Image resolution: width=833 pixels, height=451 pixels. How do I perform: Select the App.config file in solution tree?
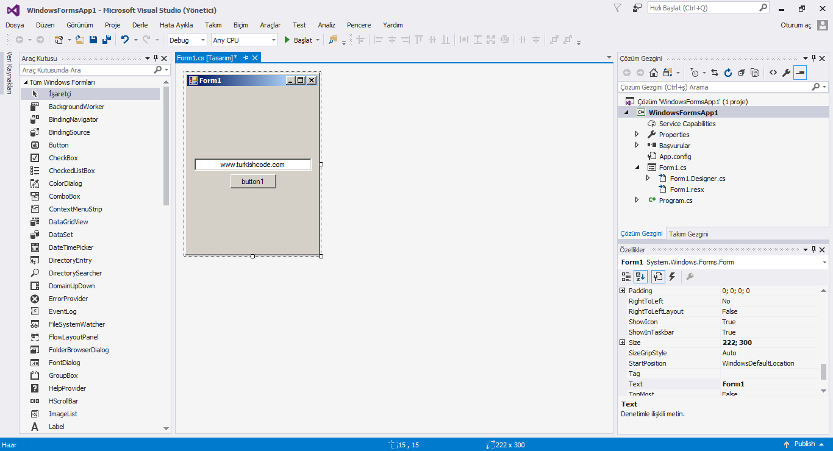click(x=675, y=157)
